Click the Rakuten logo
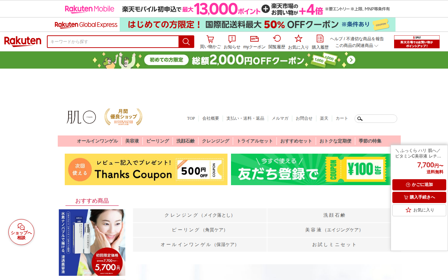 (x=23, y=42)
